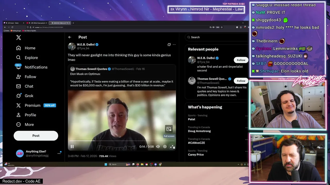Open File Explorer from taskbar
Image resolution: width=330 pixels, height=185 pixels.
tap(142, 164)
